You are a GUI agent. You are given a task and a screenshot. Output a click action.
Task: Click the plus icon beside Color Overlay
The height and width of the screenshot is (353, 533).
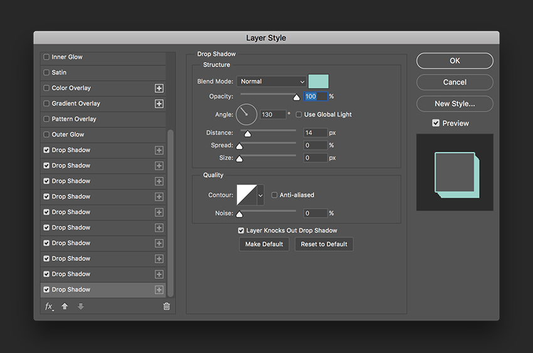coord(159,88)
